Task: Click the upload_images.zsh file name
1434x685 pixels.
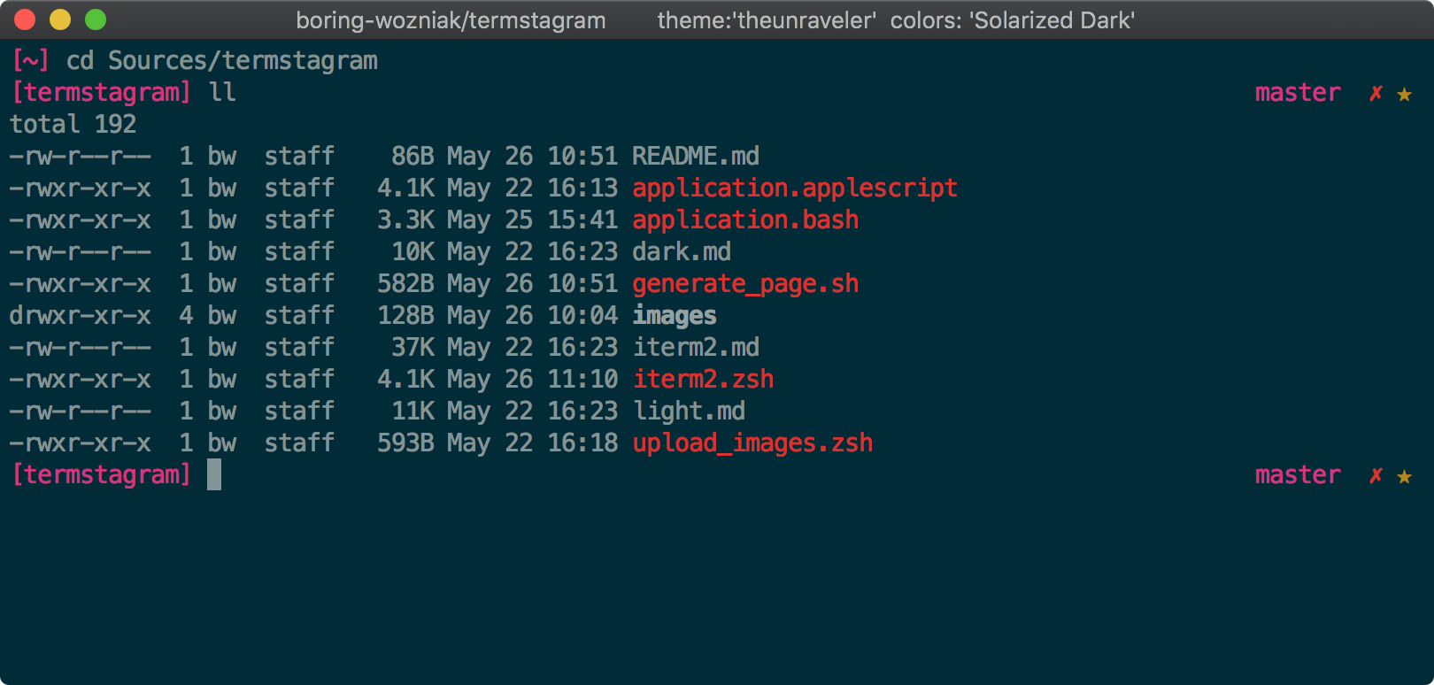Action: click(752, 443)
